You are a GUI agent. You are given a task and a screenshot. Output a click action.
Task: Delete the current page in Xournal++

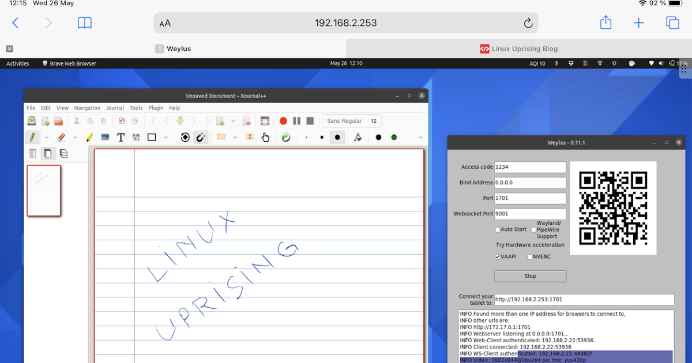(246, 121)
